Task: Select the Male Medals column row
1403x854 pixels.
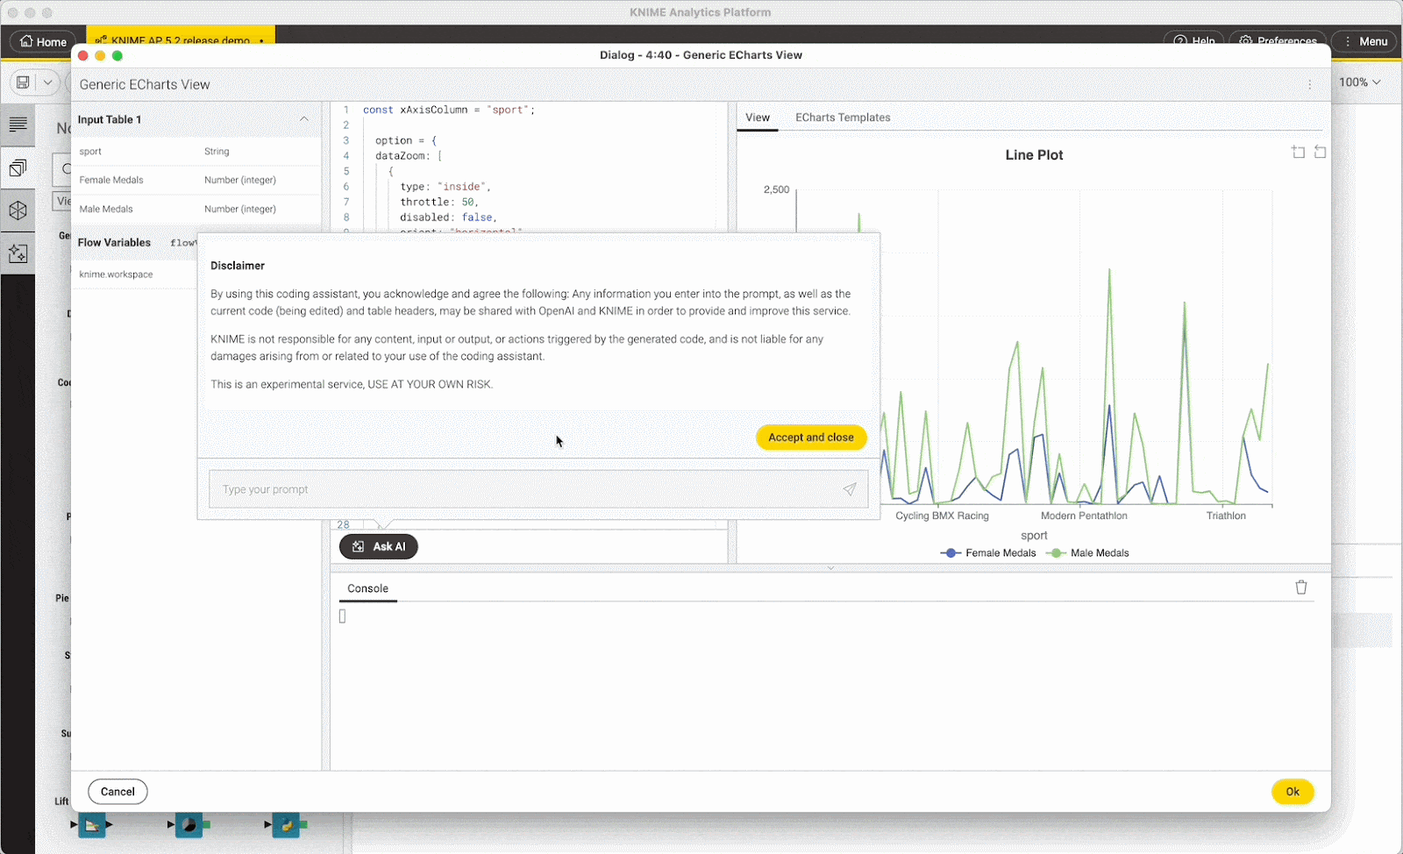Action: (196, 209)
